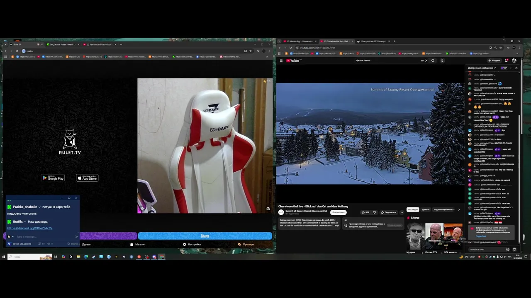Image resolution: width=531 pixels, height=298 pixels.
Task: Open tab search dropdown in YouTube window
Action: (279, 41)
